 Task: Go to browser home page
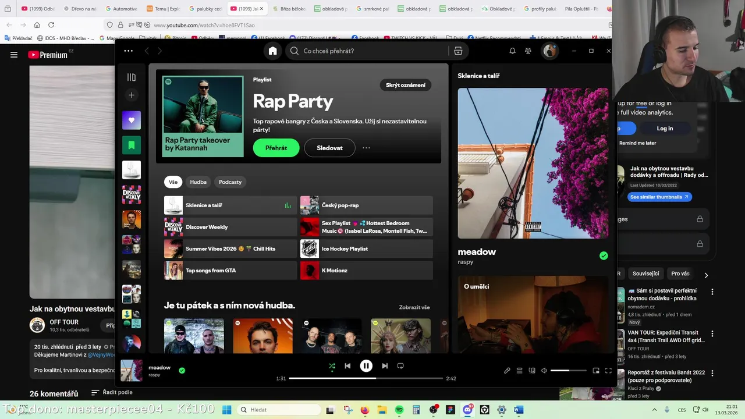click(x=37, y=25)
